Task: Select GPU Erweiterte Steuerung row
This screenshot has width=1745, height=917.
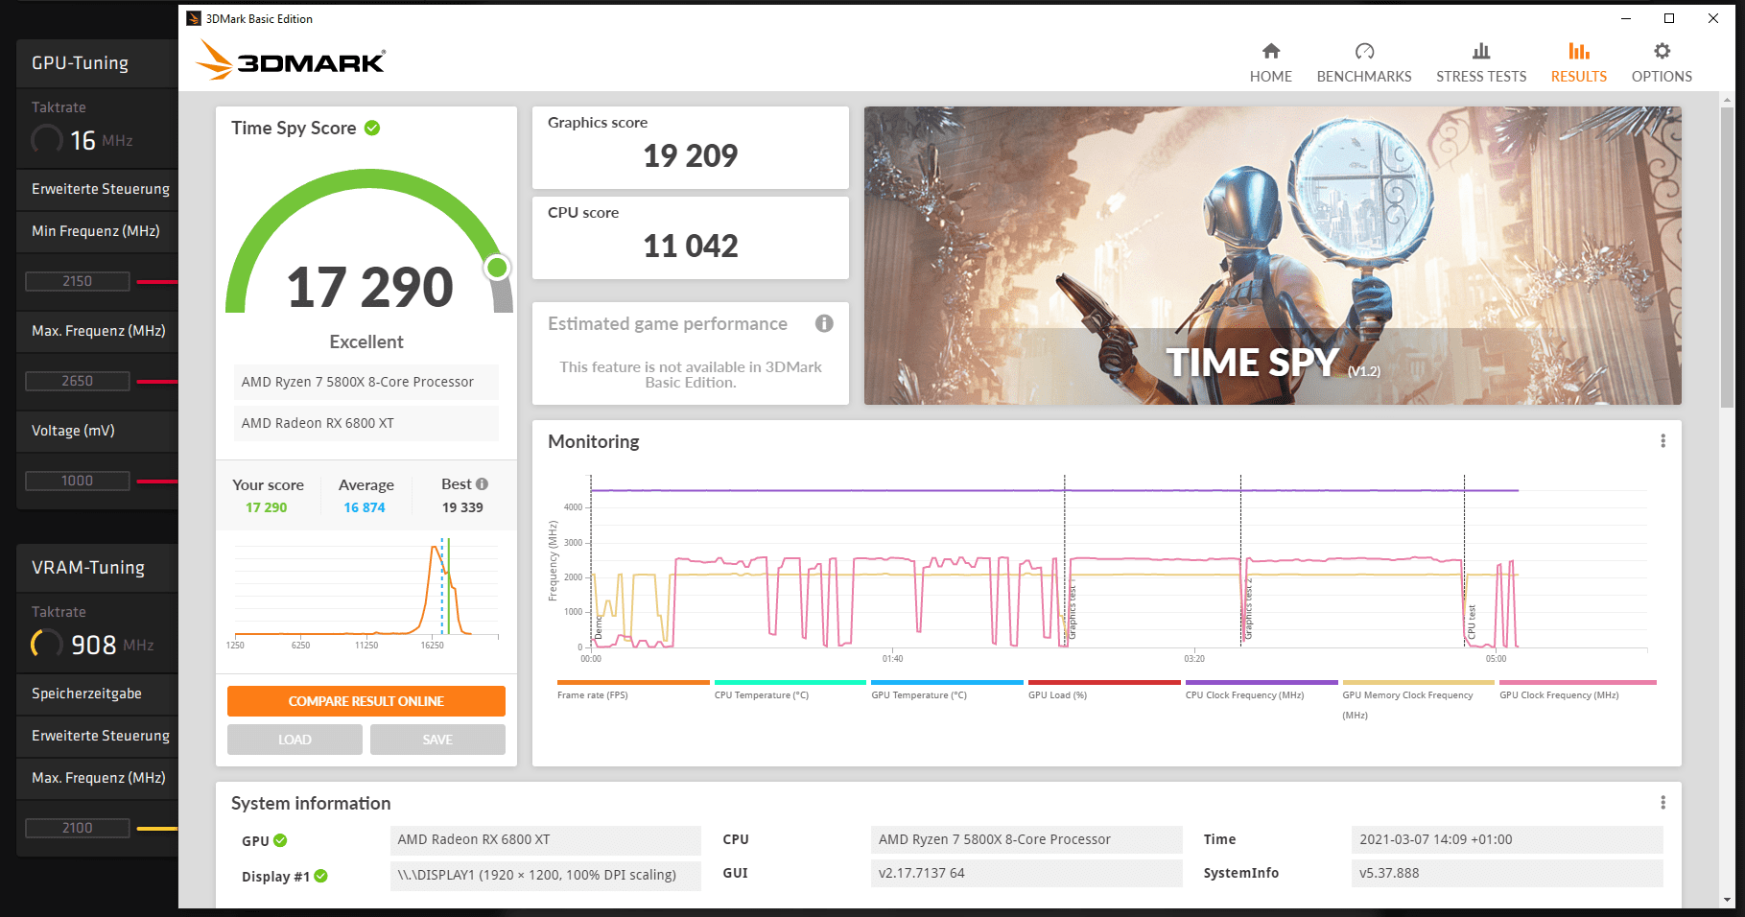Action: pos(98,189)
